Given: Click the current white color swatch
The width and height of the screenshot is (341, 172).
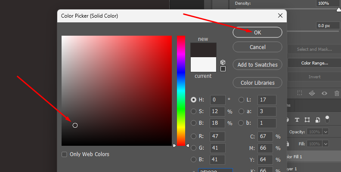Looking at the screenshot, I should [203, 65].
